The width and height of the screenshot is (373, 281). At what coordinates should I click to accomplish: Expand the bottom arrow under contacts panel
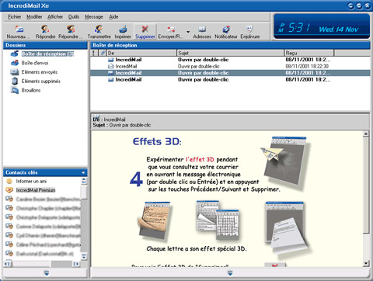click(x=47, y=273)
